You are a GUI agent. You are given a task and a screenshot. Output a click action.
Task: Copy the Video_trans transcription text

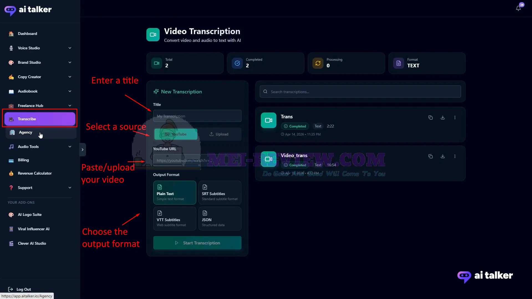[x=430, y=156]
